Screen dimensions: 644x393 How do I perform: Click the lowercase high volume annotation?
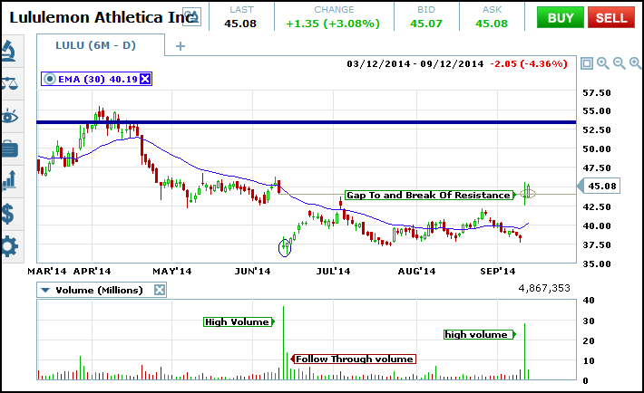479,335
